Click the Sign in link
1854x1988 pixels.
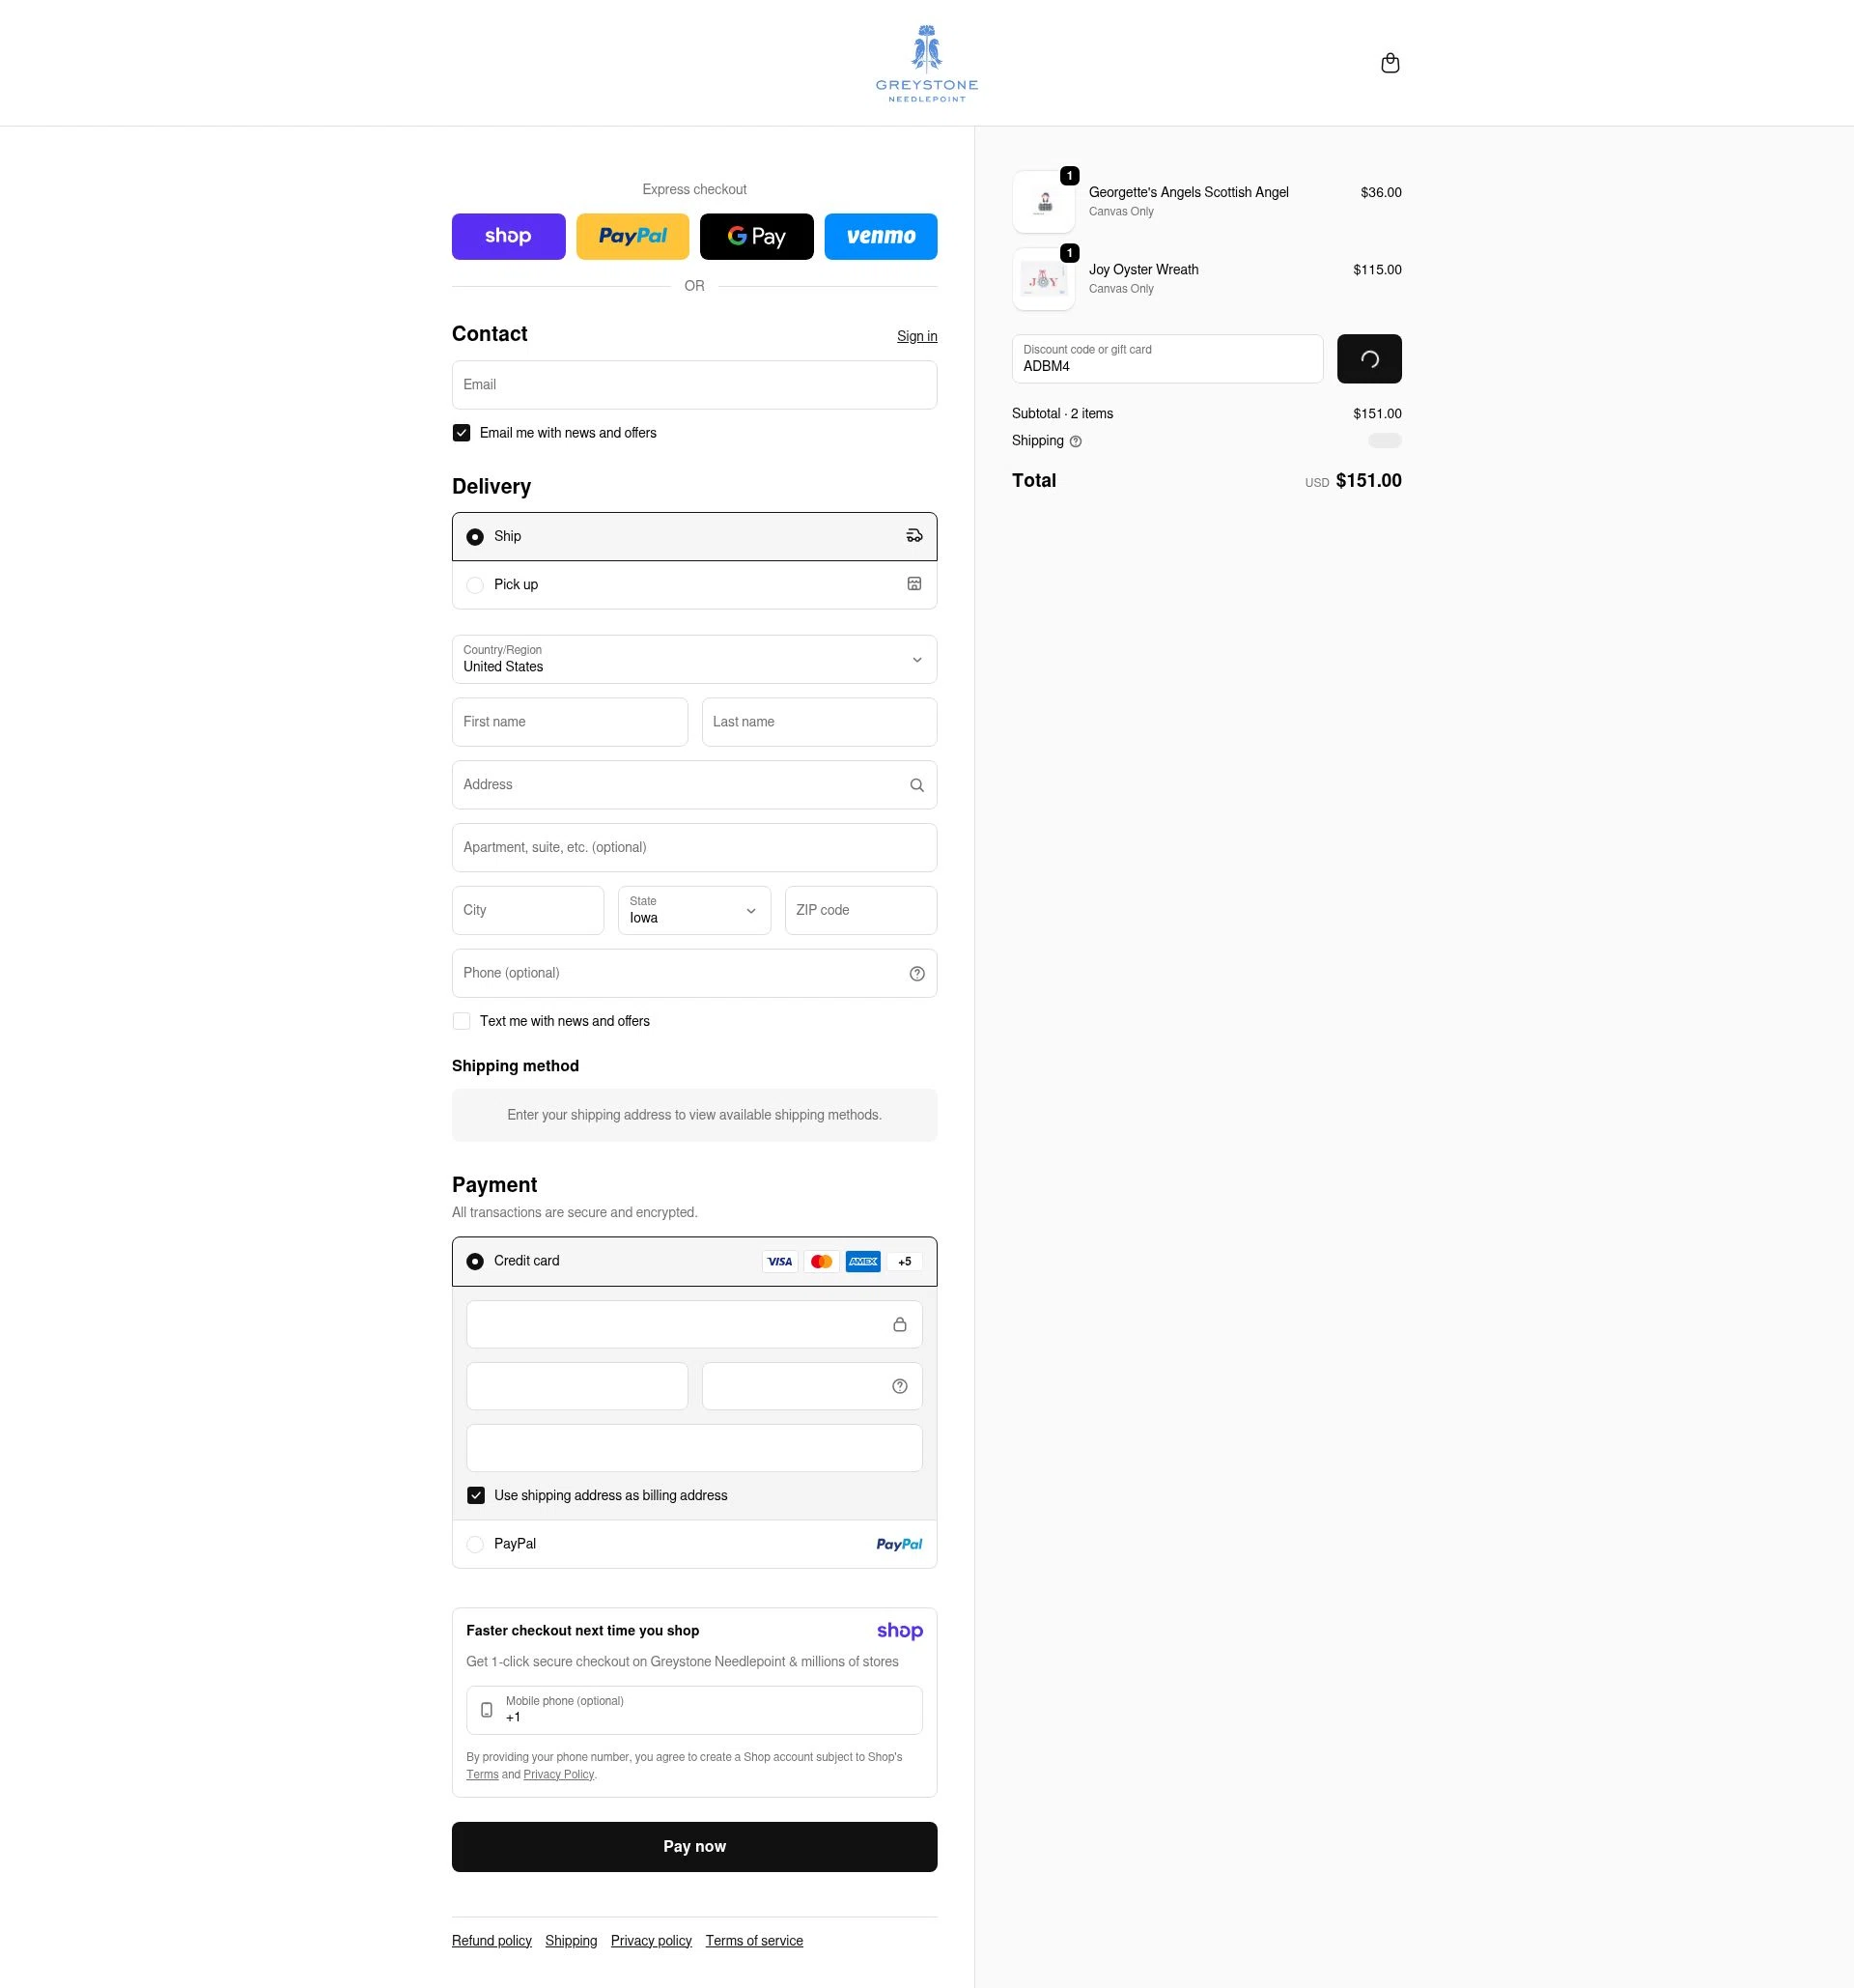coord(916,336)
